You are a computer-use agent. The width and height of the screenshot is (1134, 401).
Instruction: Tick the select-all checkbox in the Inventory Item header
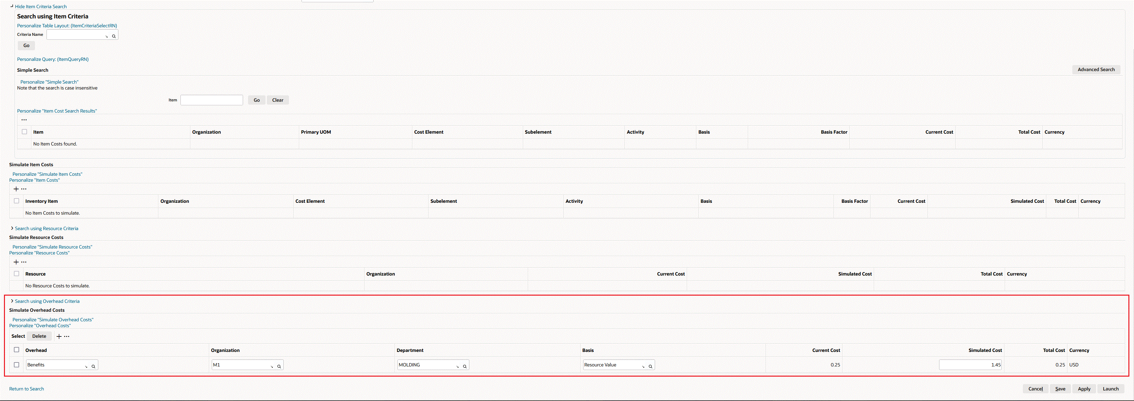pos(16,201)
